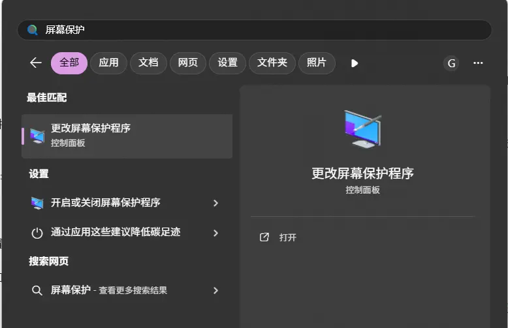Image resolution: width=508 pixels, height=328 pixels.
Task: Switch to the 文档 filter tab
Action: click(x=148, y=63)
